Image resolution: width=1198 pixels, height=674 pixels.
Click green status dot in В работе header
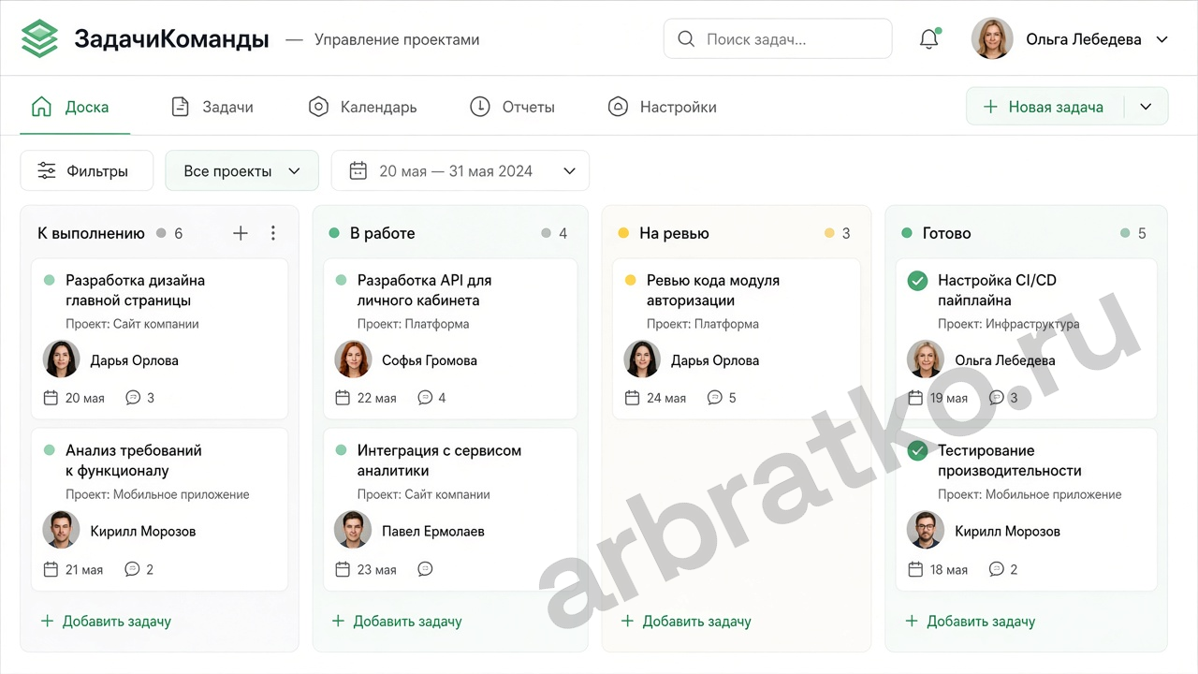tap(334, 233)
